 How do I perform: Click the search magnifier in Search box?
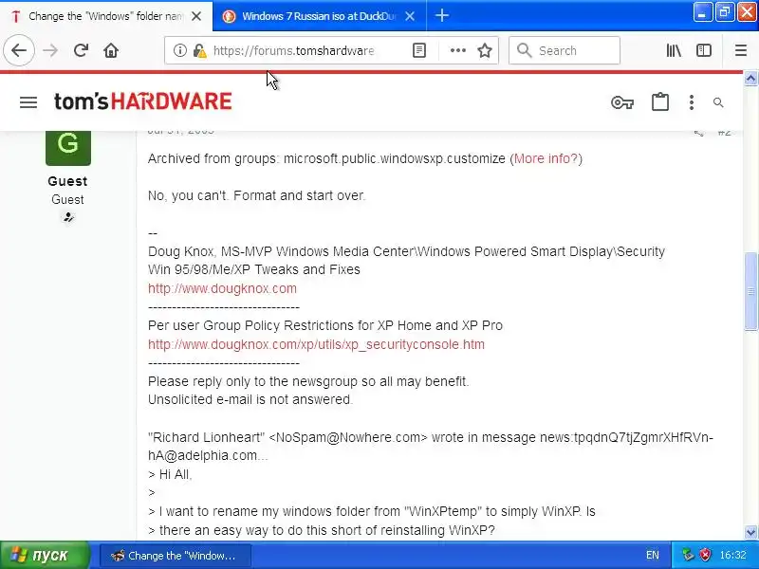pos(525,50)
